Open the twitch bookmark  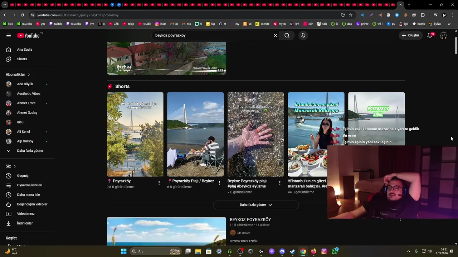[55, 24]
